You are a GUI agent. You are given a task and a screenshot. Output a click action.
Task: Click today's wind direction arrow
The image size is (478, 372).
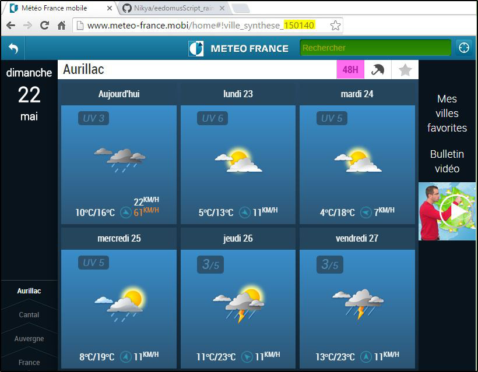[125, 212]
